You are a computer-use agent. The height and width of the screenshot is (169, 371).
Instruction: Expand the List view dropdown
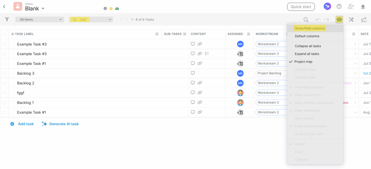pyautogui.click(x=91, y=20)
